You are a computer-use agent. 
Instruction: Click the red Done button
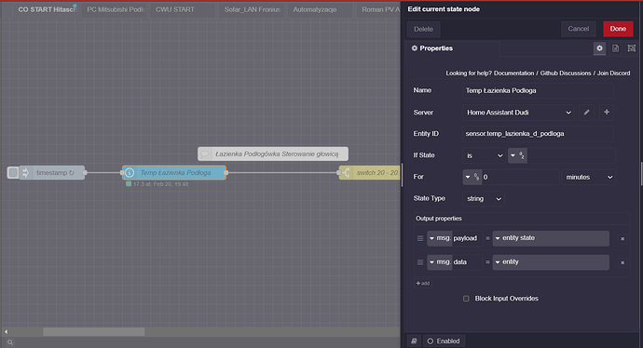point(618,29)
